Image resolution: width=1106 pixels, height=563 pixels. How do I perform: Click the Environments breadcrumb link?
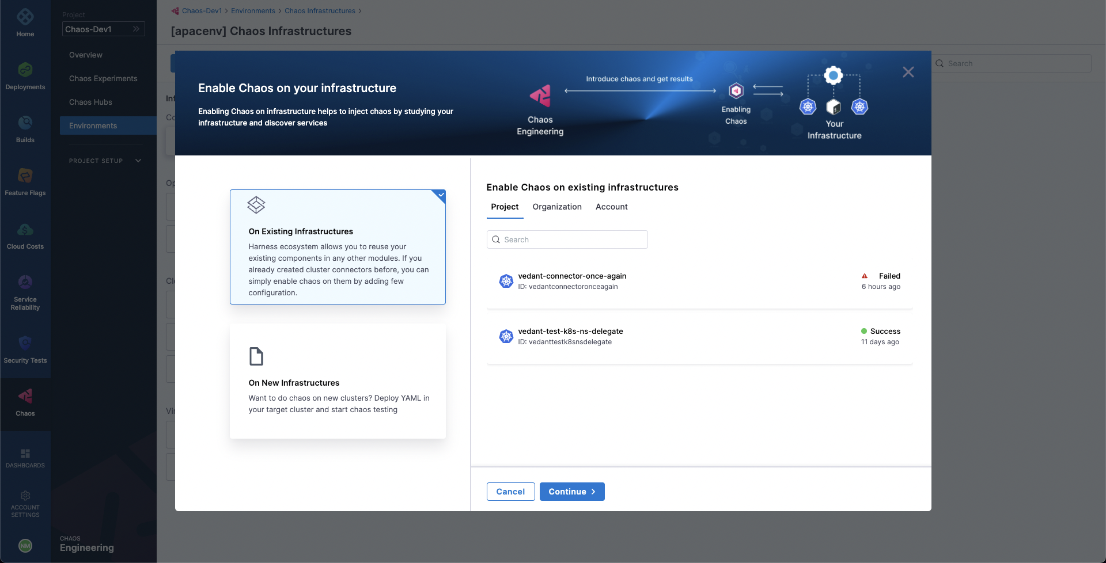point(253,11)
